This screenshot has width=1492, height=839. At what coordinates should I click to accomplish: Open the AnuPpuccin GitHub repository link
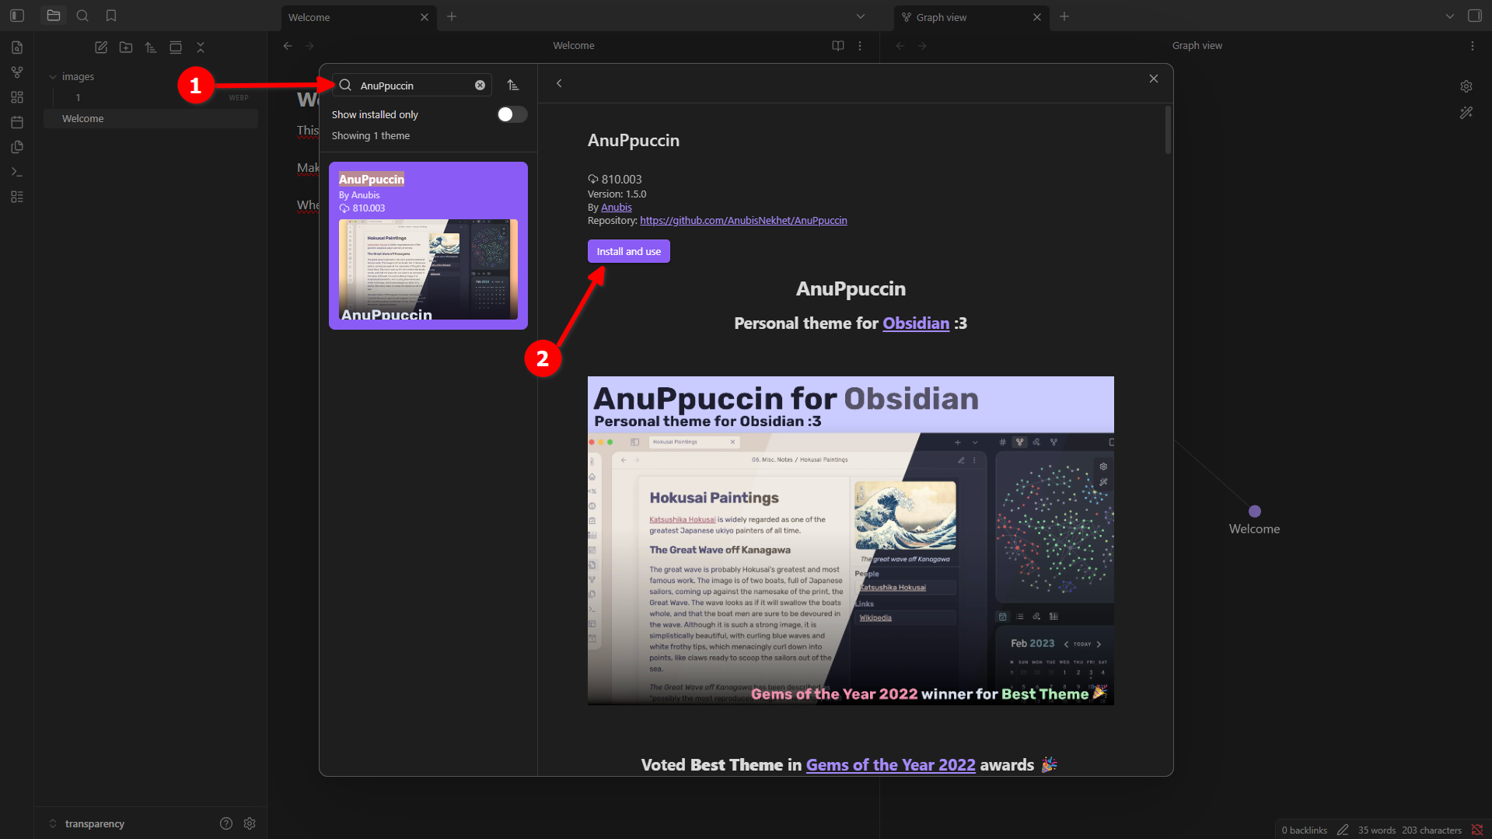pyautogui.click(x=743, y=221)
